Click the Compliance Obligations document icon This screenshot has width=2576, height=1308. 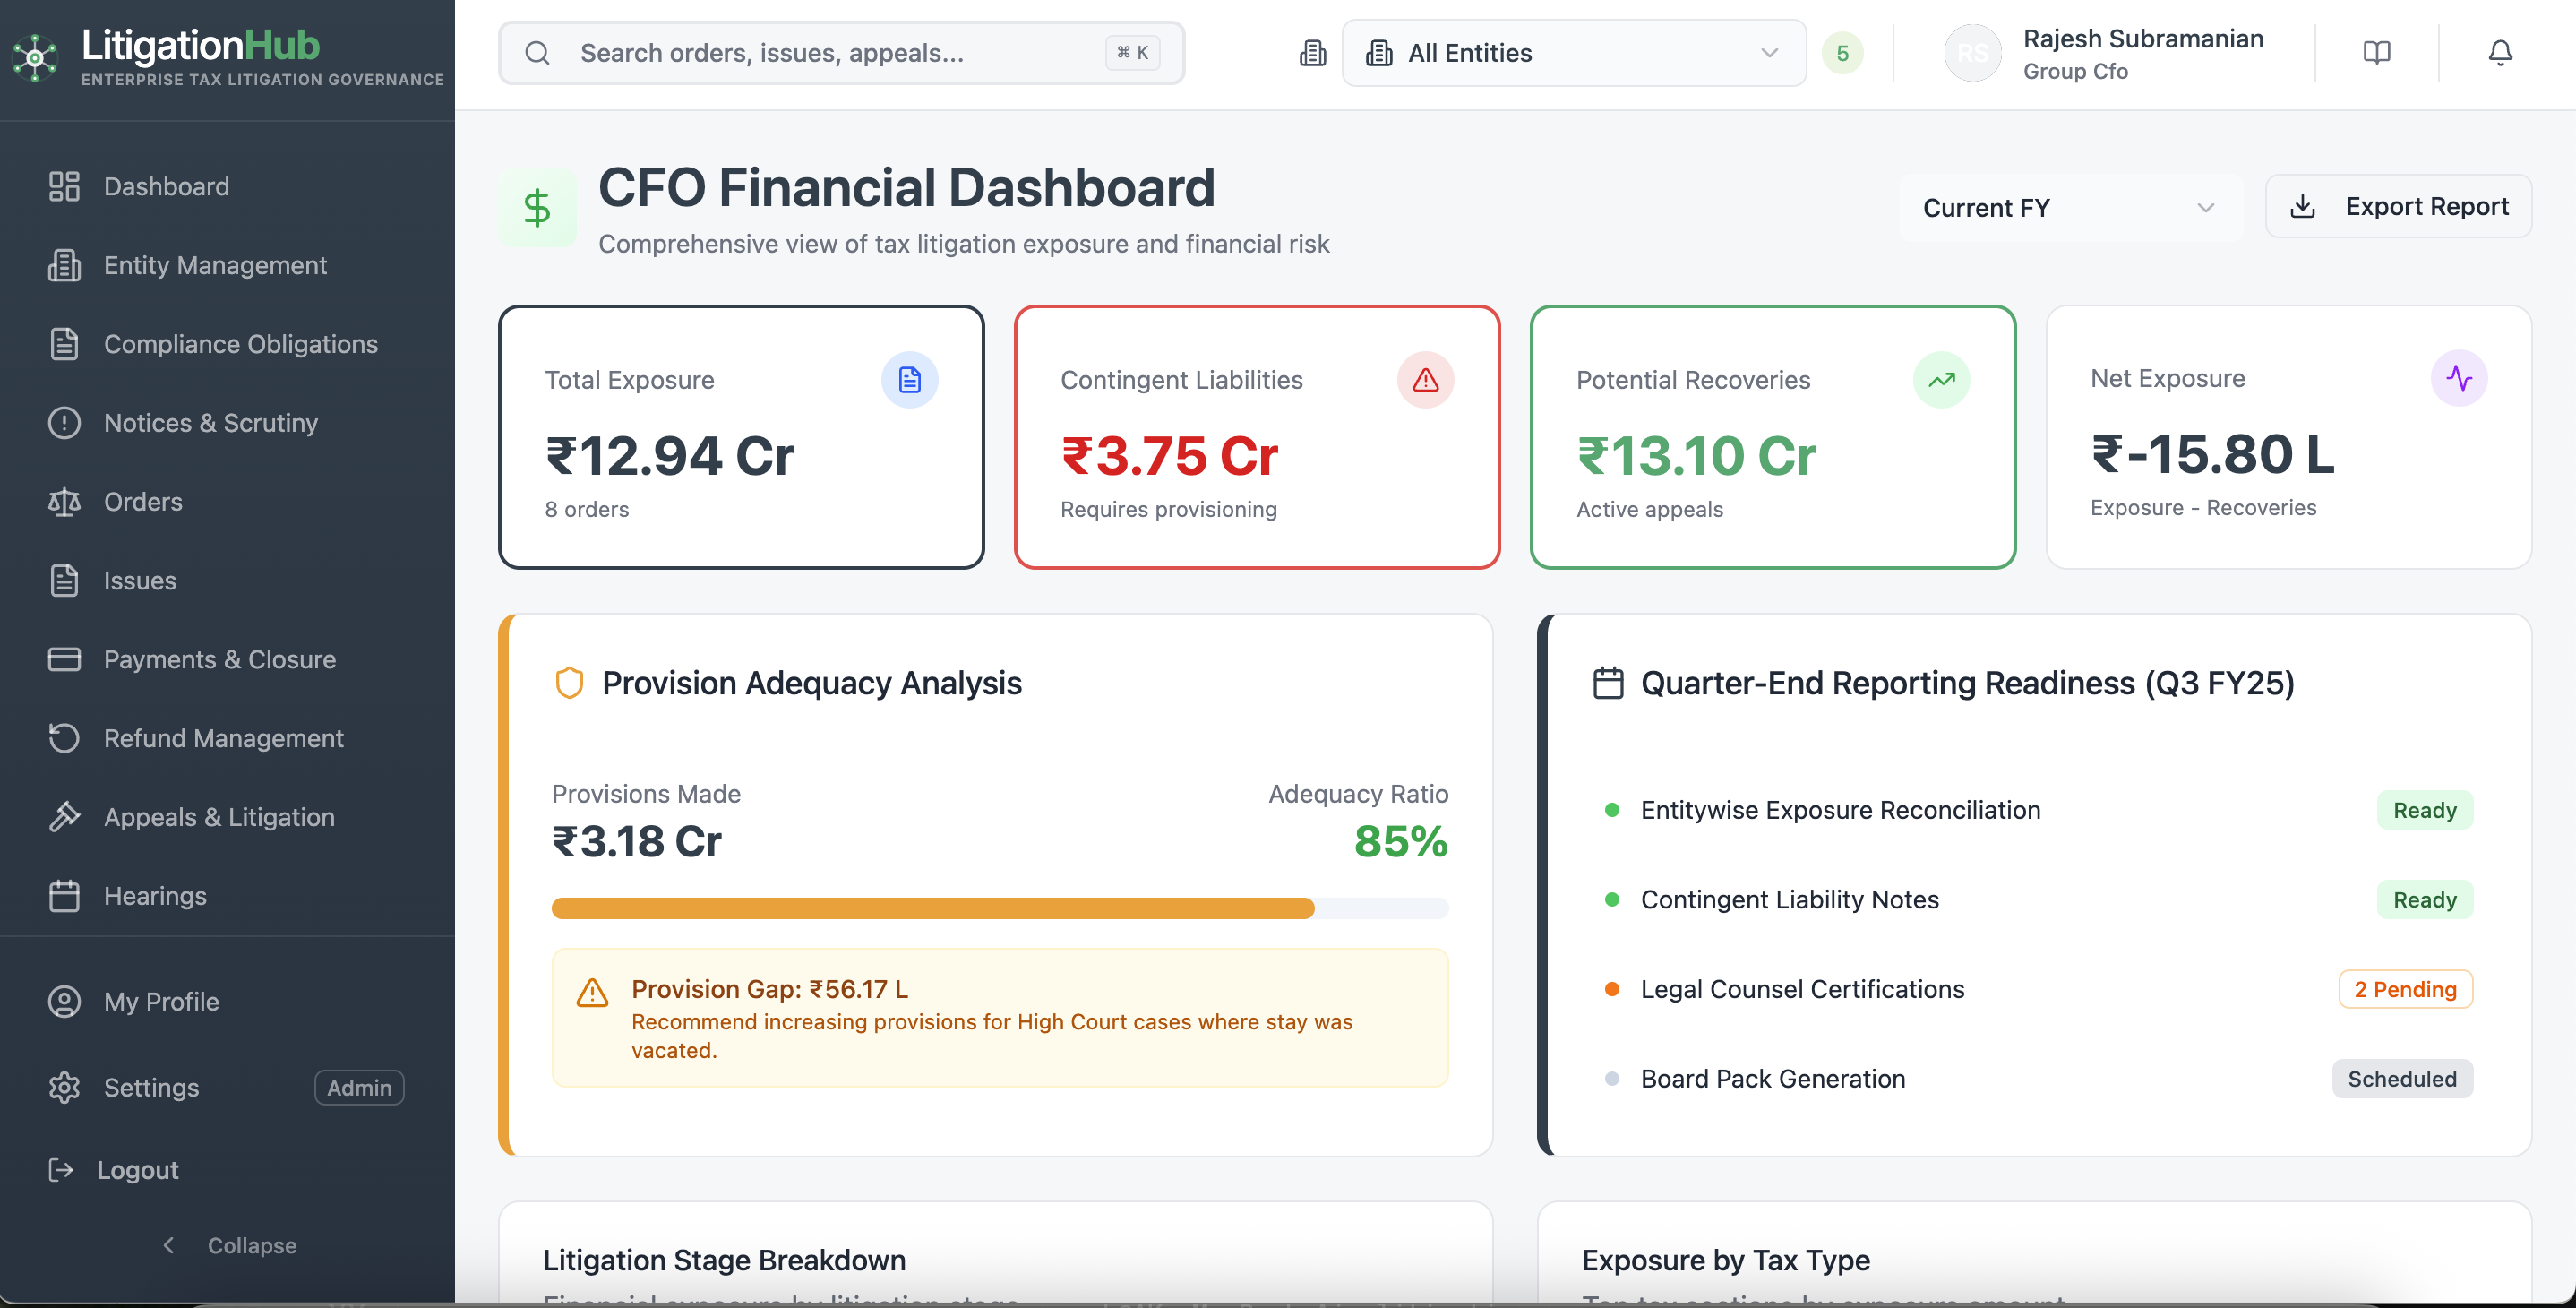pyautogui.click(x=64, y=344)
